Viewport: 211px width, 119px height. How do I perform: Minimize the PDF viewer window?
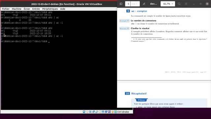[194, 4]
